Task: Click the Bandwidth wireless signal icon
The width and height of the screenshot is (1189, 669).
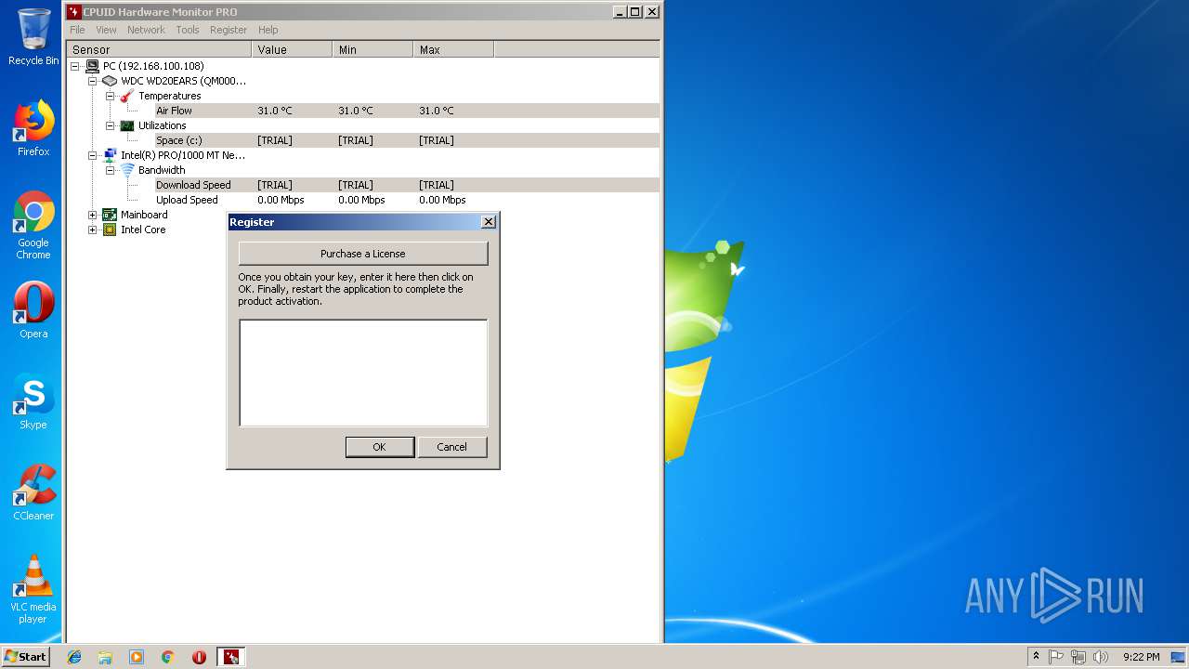Action: pos(127,170)
